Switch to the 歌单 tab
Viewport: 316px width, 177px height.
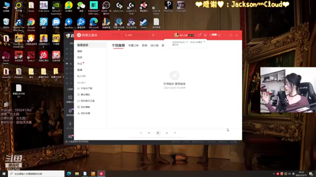pyautogui.click(x=145, y=46)
